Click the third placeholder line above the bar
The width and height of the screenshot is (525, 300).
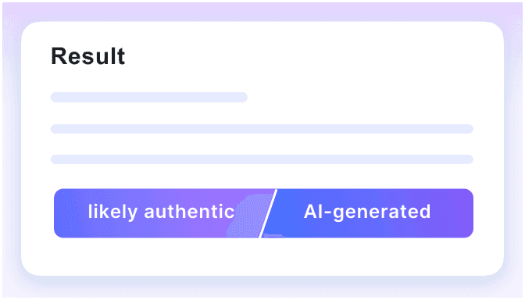coord(262,159)
